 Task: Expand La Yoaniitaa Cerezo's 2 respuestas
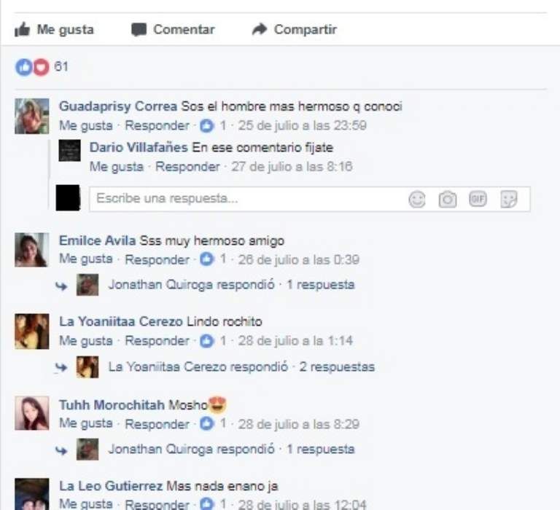point(241,367)
